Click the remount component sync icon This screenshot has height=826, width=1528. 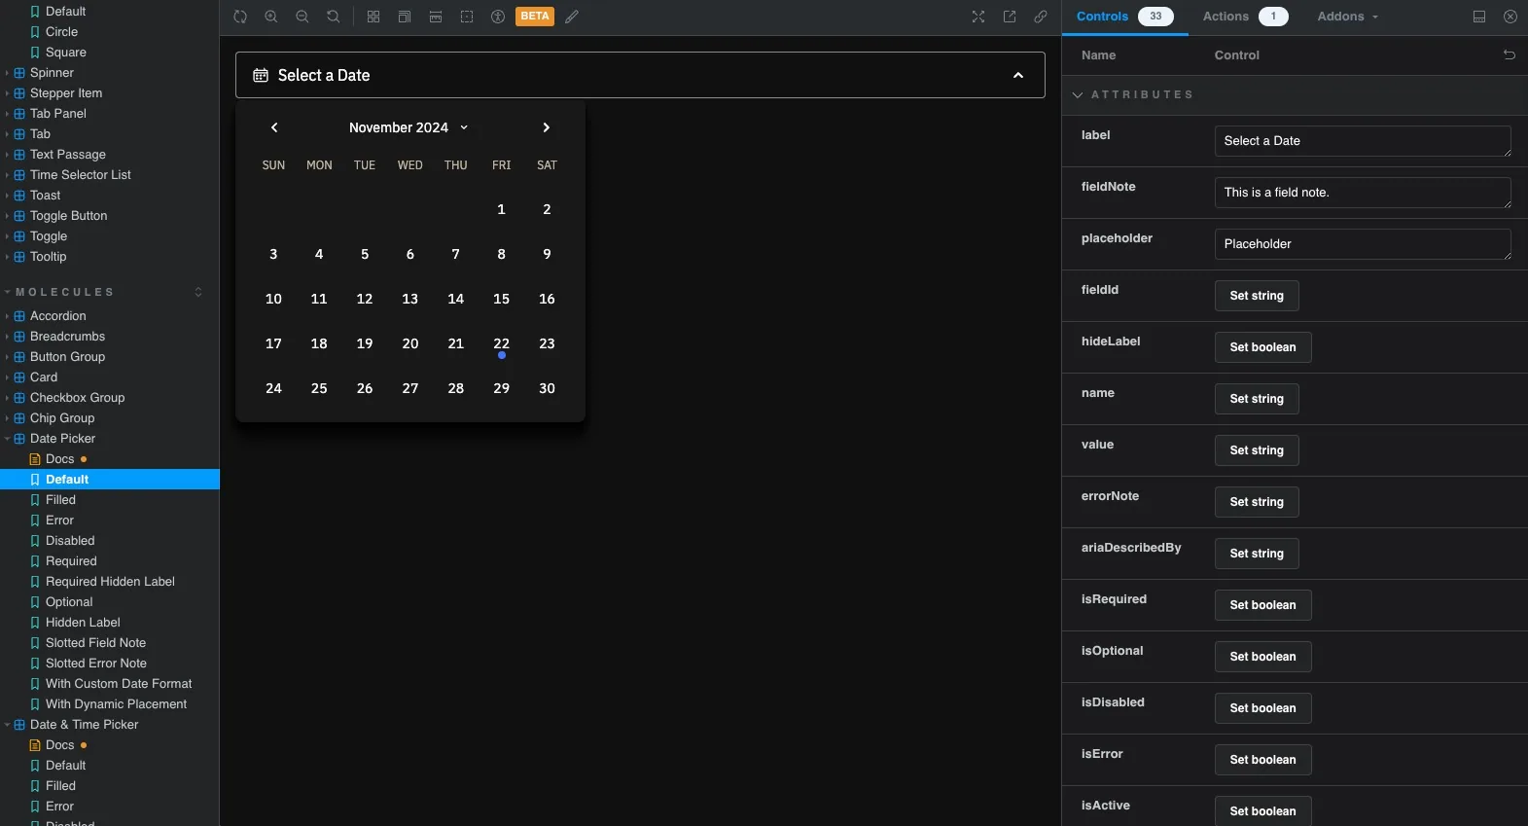point(240,17)
